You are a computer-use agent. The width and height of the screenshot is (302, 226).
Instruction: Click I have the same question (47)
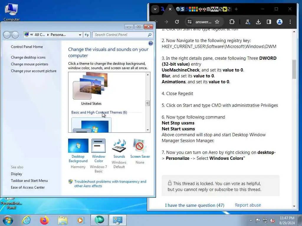(x=195, y=205)
